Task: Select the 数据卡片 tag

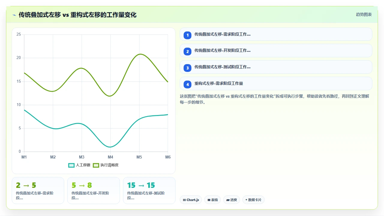Action: point(253,200)
